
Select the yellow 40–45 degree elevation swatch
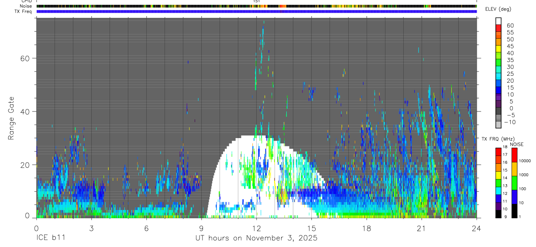[x=498, y=48]
